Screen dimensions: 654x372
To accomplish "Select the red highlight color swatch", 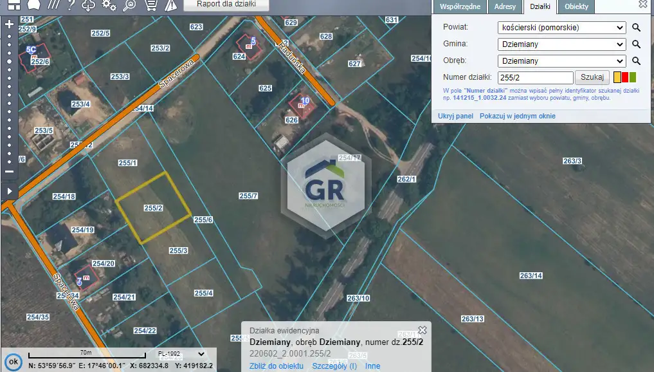I will pos(624,78).
